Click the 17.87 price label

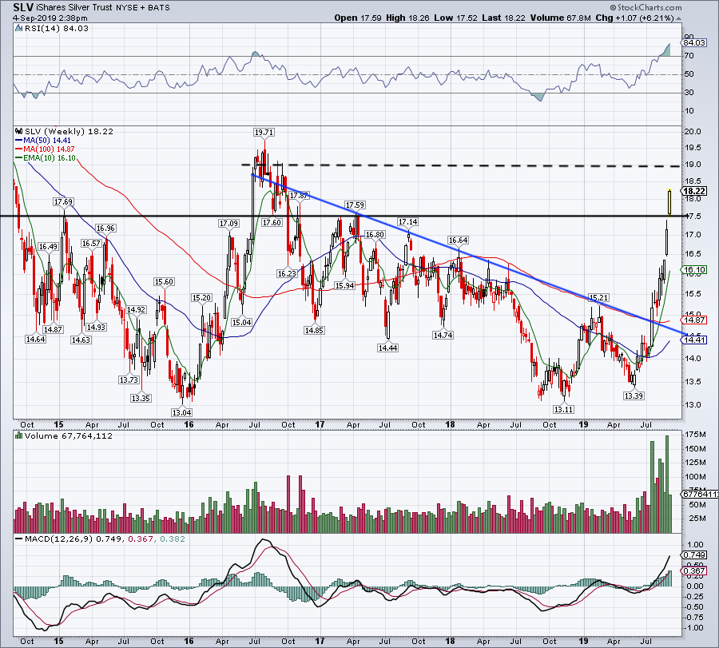[x=299, y=196]
